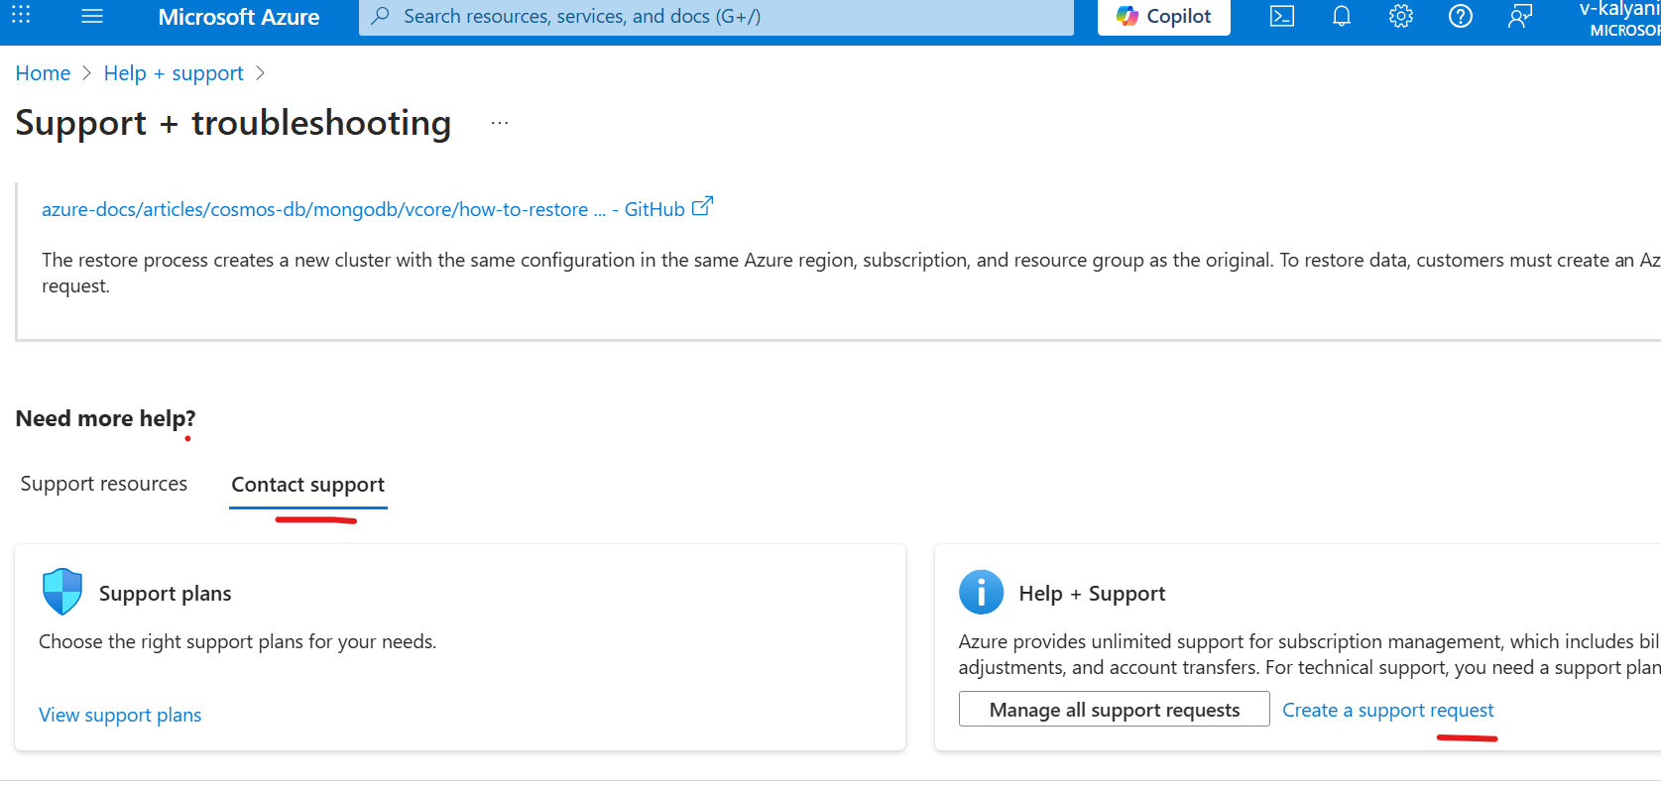Open the Azure portal waffle menu
The image size is (1661, 786).
21,15
